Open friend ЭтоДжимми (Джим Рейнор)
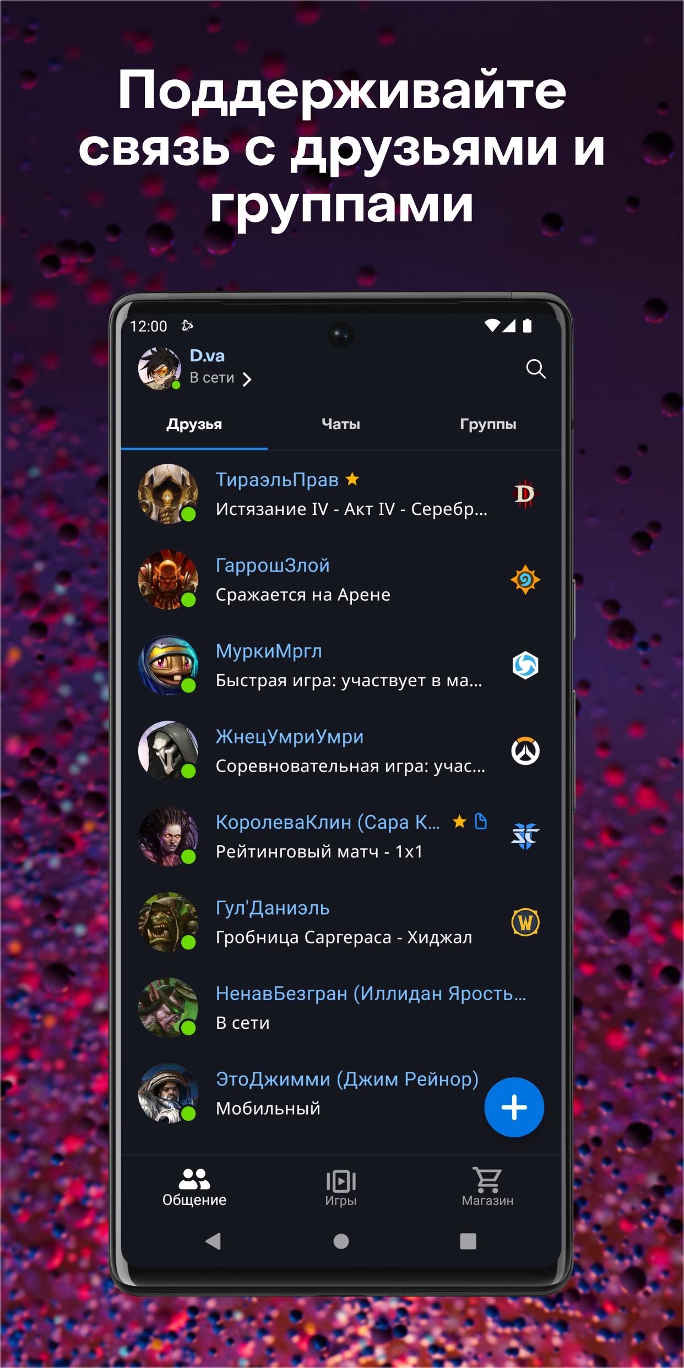 pos(341,1094)
